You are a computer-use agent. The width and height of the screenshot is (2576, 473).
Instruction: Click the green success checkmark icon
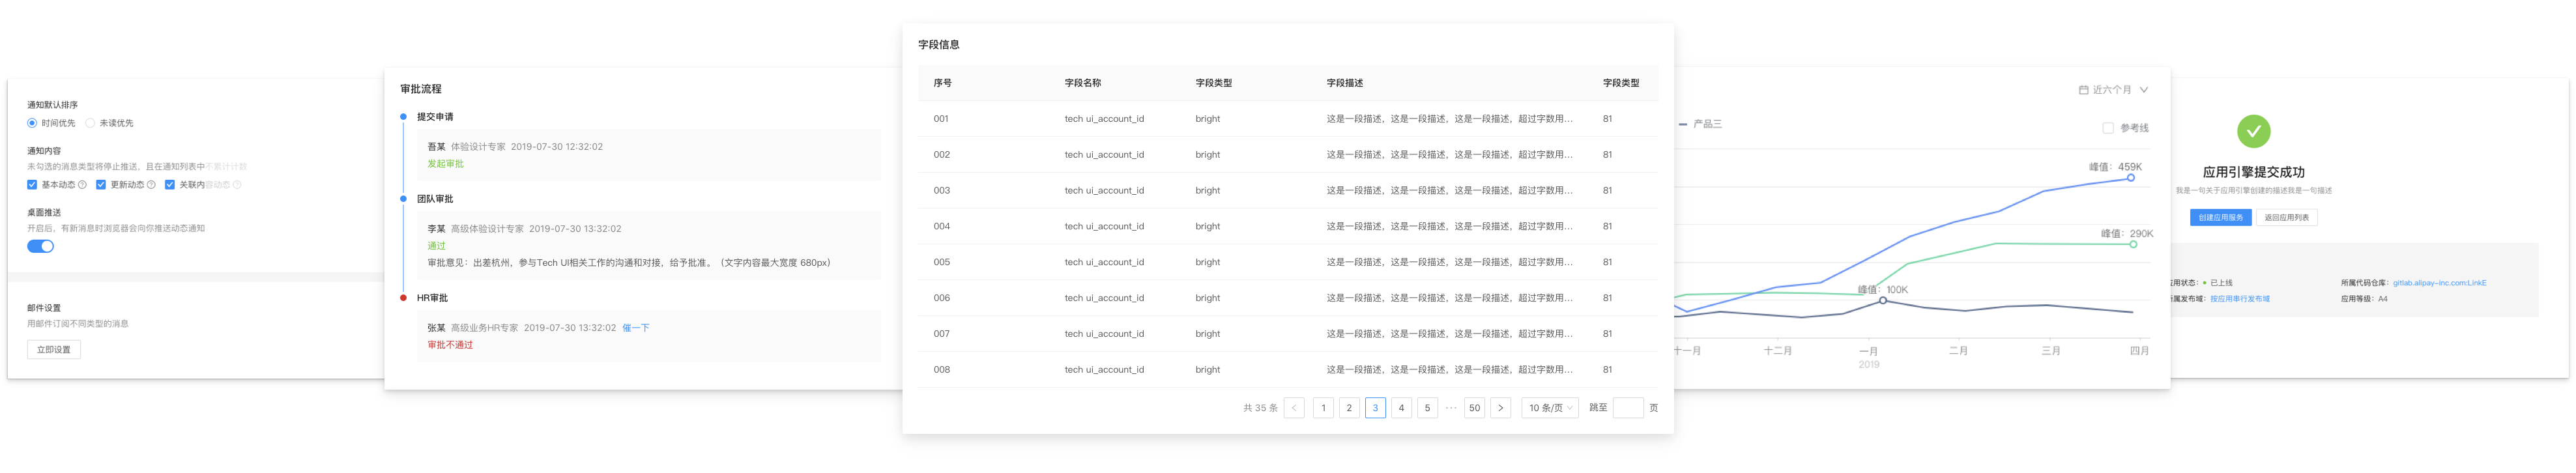click(x=2253, y=131)
